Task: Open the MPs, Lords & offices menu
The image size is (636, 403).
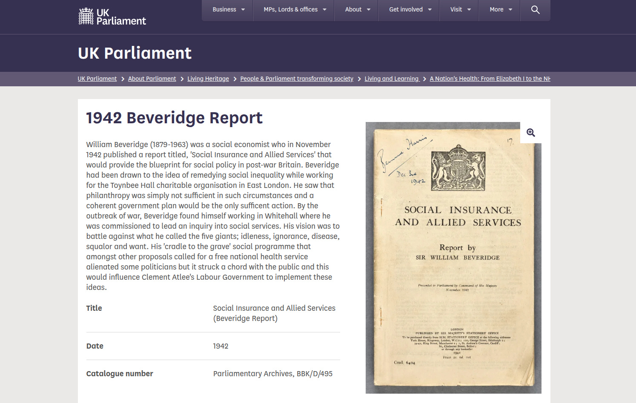Action: pyautogui.click(x=291, y=9)
